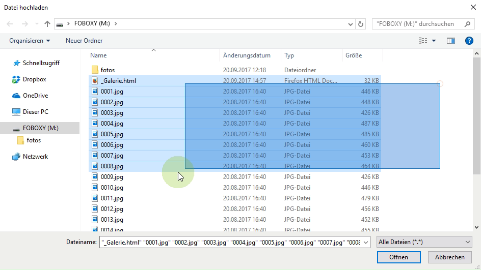Expand the address bar history dropdown
Image resolution: width=481 pixels, height=270 pixels.
[351, 24]
